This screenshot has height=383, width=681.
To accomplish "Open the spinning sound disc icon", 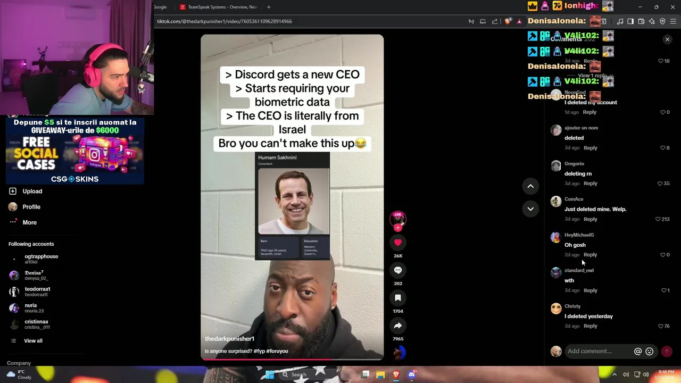I will click(x=398, y=352).
